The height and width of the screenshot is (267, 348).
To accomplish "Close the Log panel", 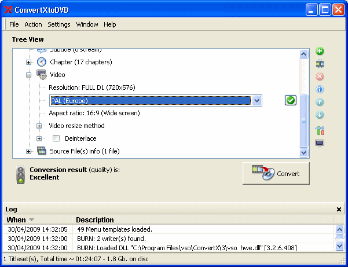I will [339, 209].
